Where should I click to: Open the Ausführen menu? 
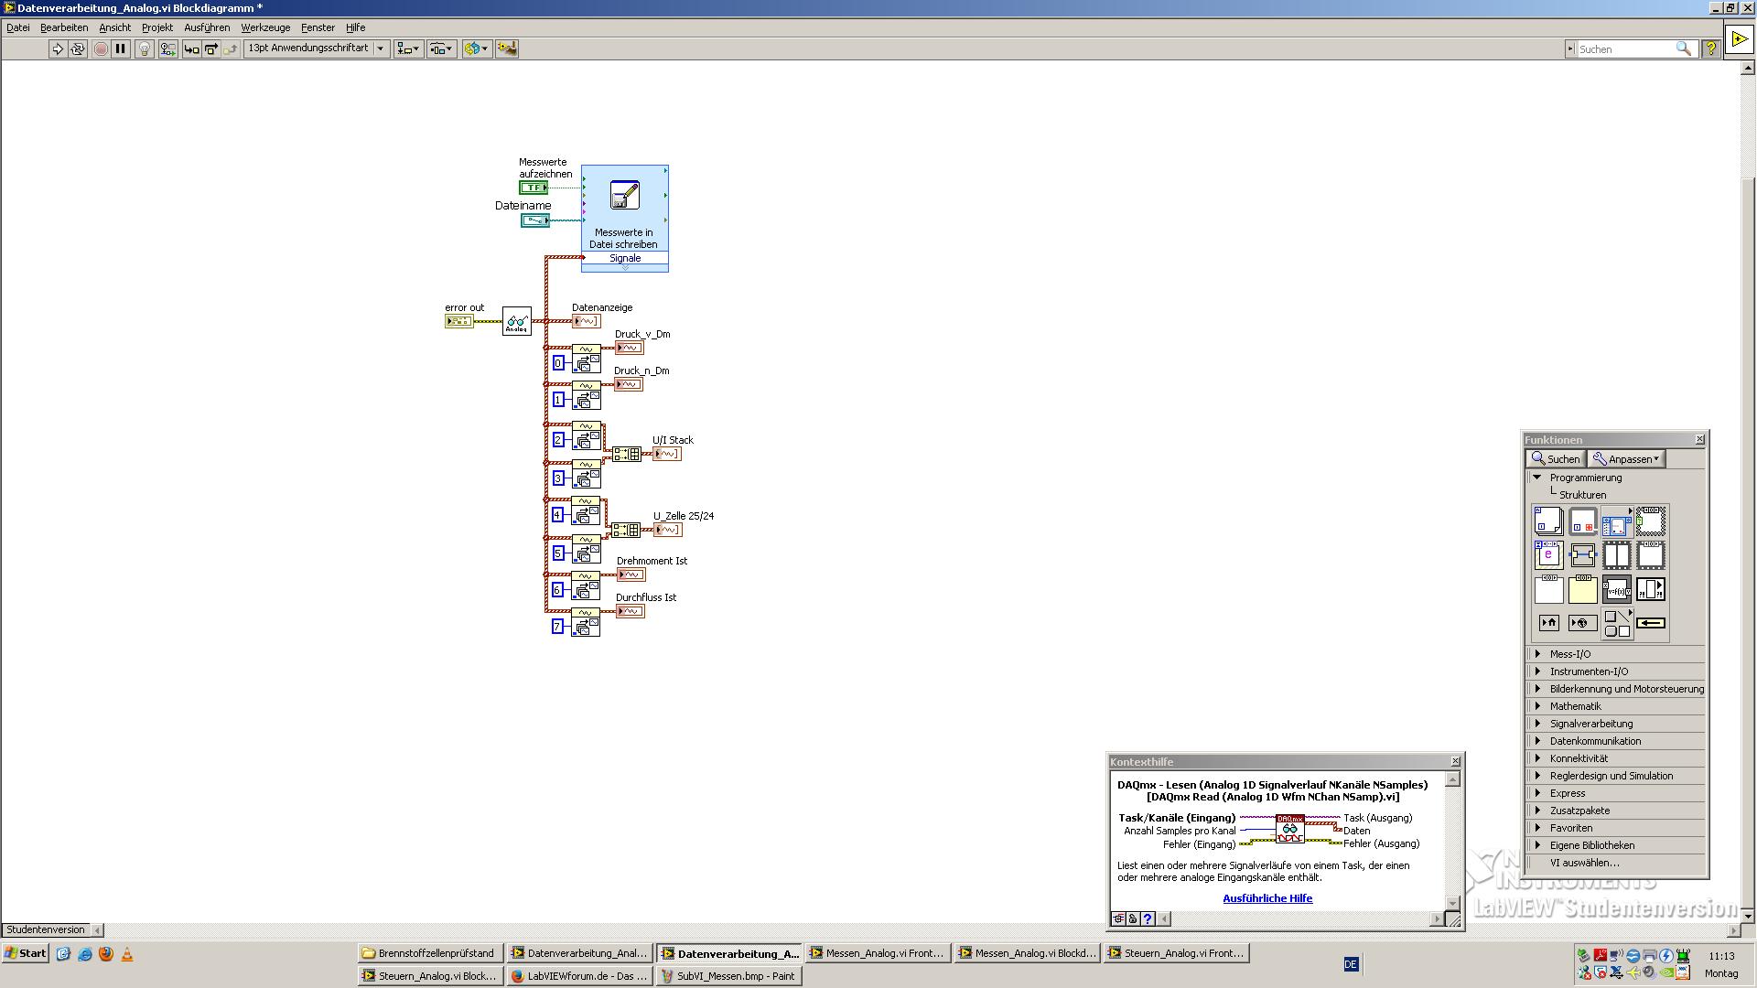pyautogui.click(x=207, y=27)
